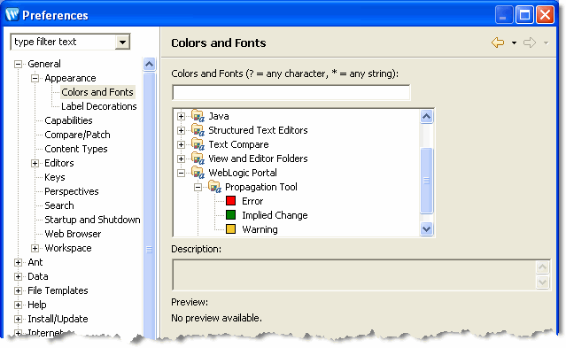The height and width of the screenshot is (348, 566).
Task: Select Web Browser preference page
Action: click(73, 234)
